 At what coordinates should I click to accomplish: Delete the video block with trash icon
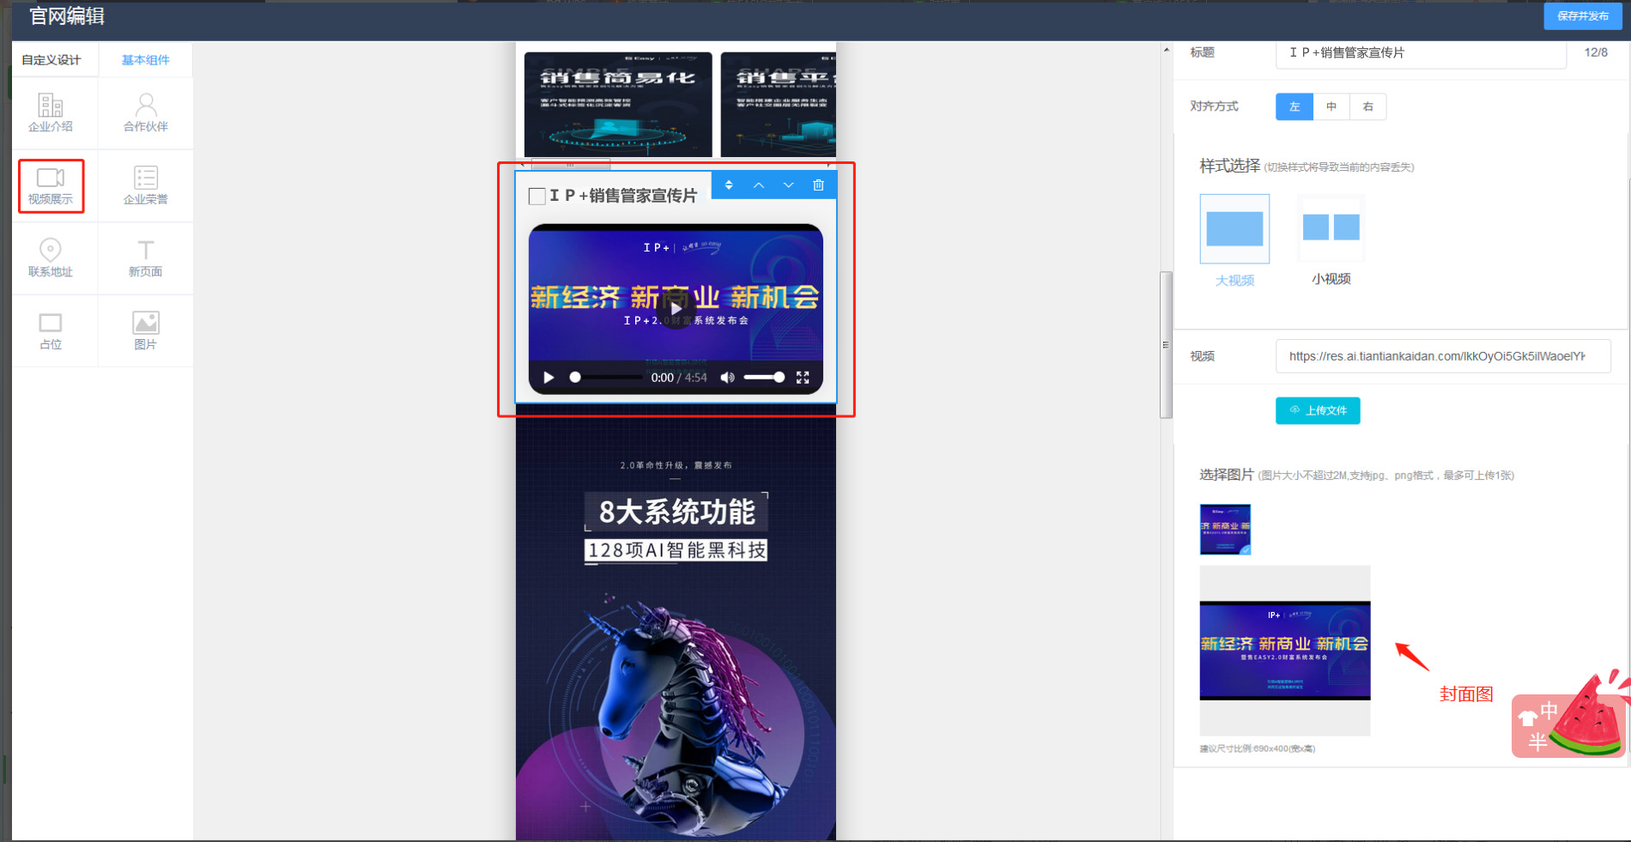[818, 185]
